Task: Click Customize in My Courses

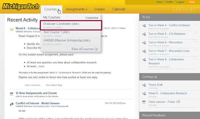Action: (92, 18)
